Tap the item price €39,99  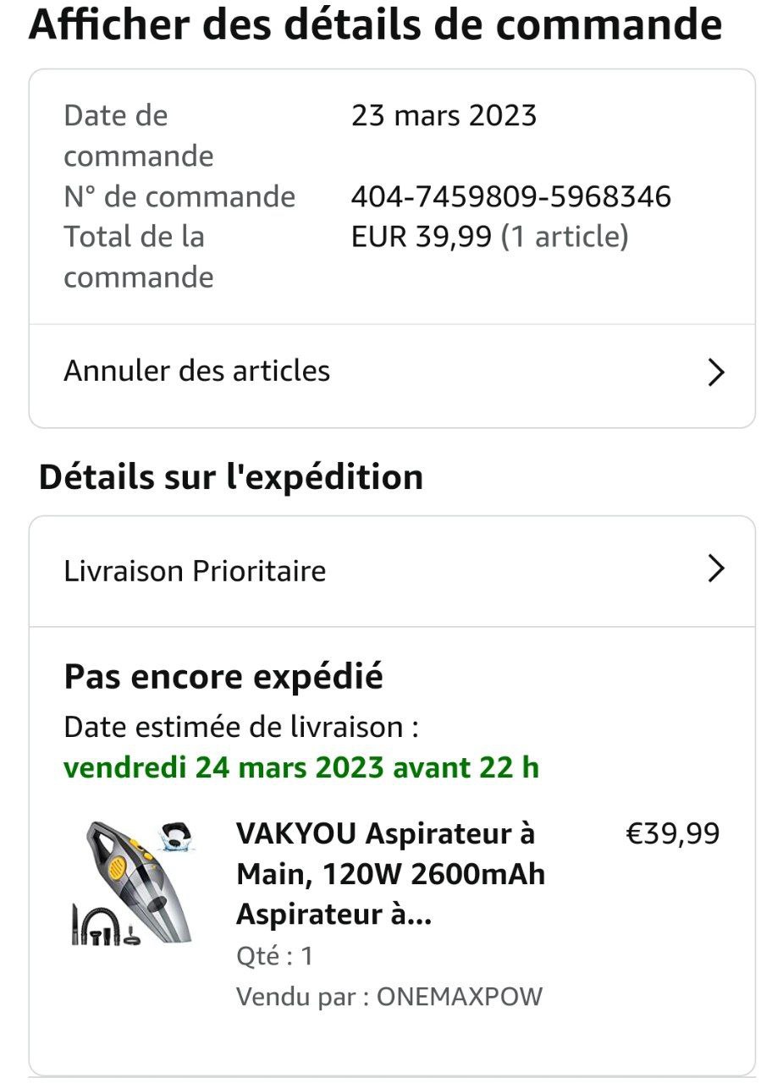(x=672, y=834)
